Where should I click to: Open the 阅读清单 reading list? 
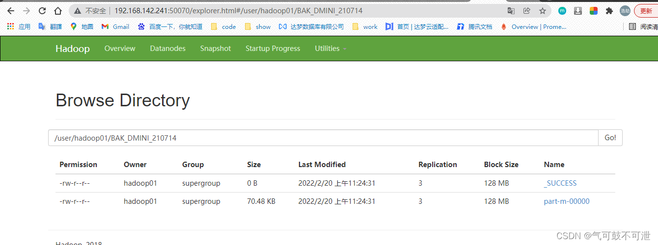click(x=643, y=27)
